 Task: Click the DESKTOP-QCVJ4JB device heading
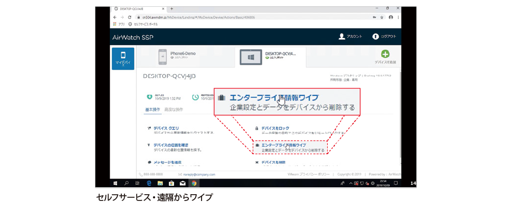pyautogui.click(x=169, y=76)
